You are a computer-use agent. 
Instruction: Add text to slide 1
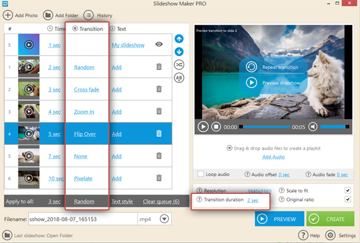click(117, 67)
